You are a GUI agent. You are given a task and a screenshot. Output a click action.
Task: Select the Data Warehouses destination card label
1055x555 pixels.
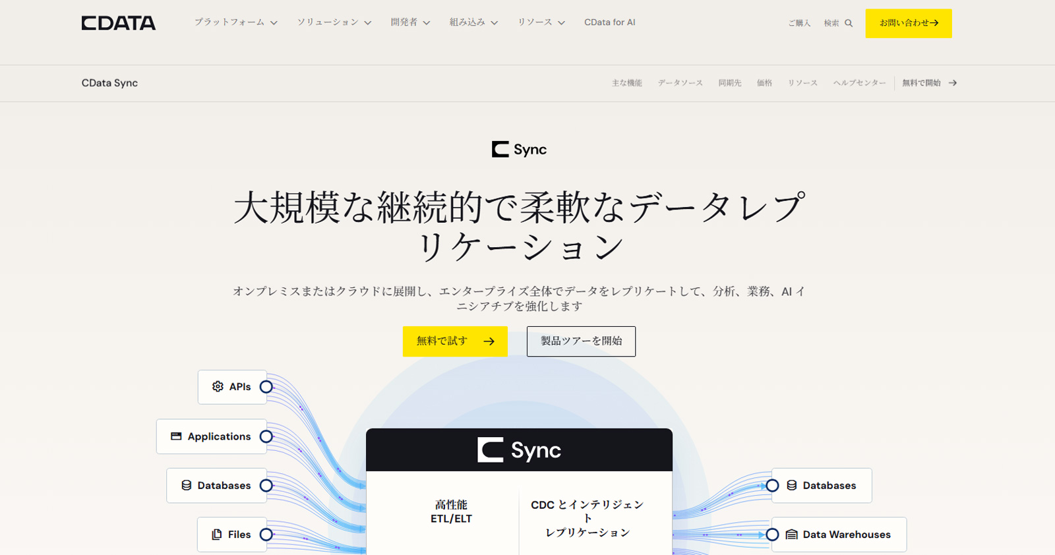coord(847,535)
